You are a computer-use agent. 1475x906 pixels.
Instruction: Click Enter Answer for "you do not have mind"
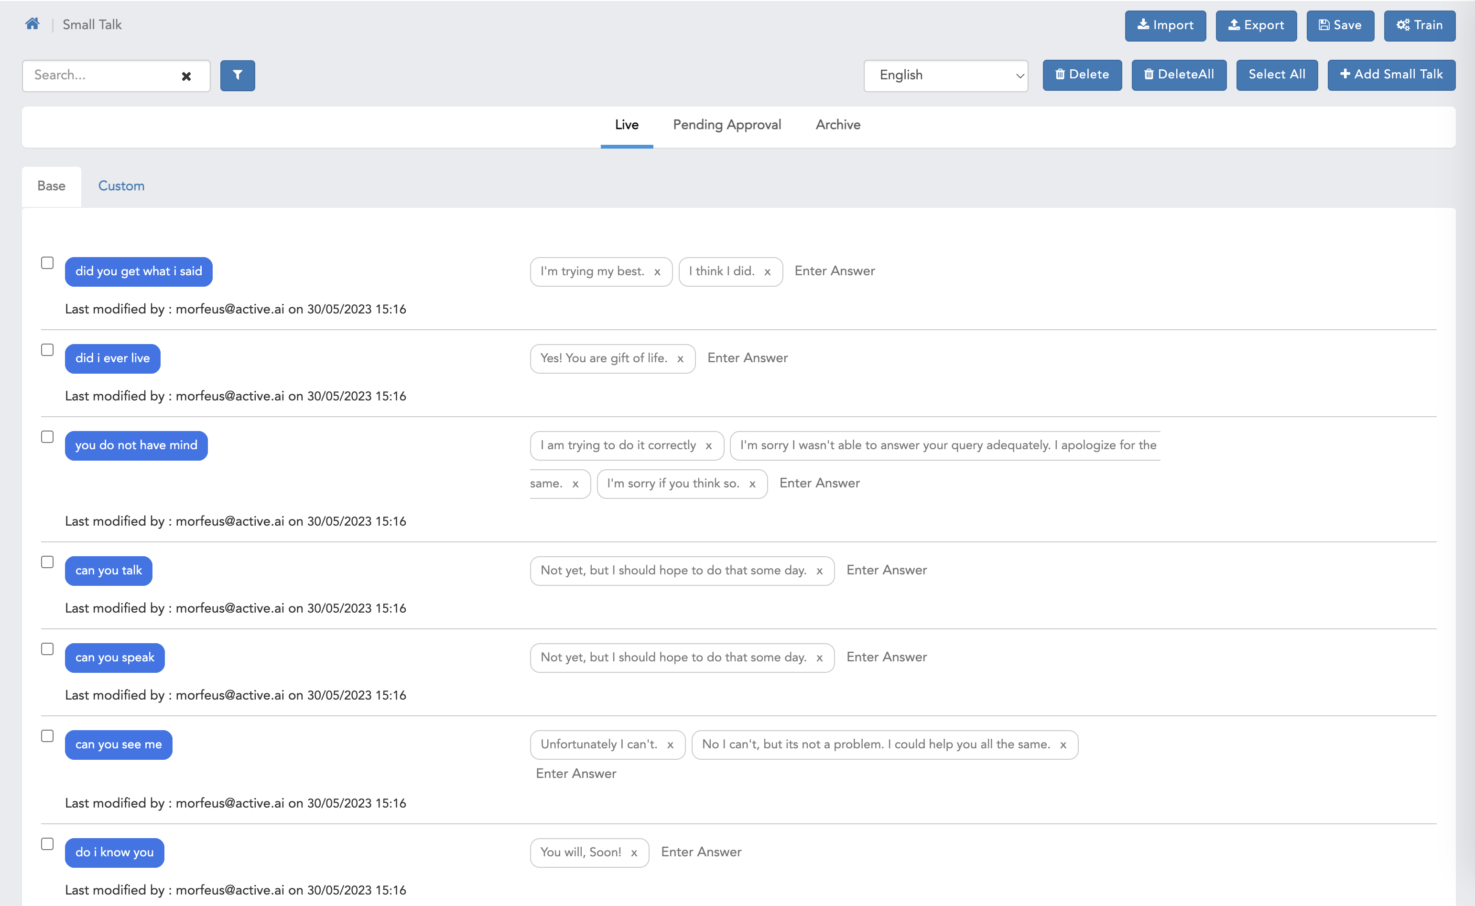tap(819, 484)
